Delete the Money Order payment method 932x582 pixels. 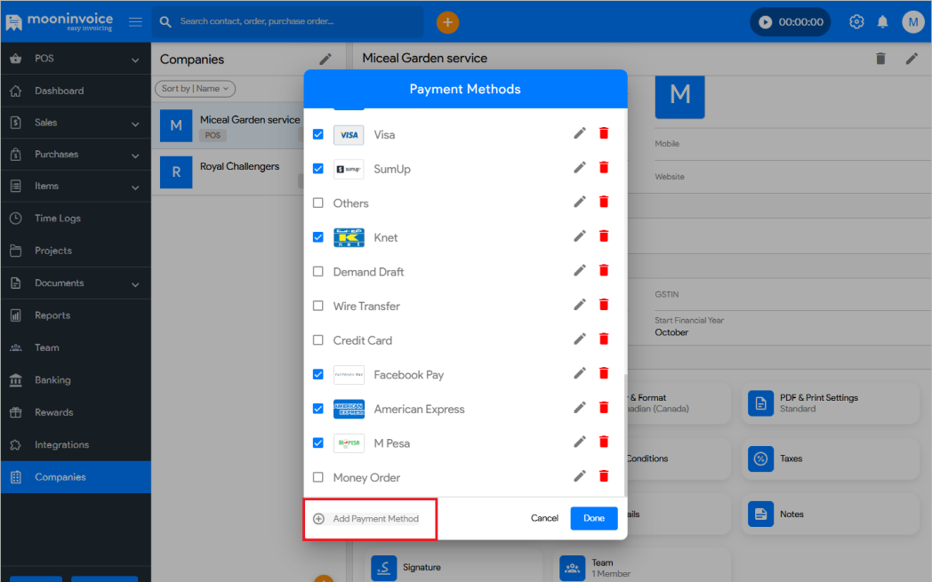[604, 476]
